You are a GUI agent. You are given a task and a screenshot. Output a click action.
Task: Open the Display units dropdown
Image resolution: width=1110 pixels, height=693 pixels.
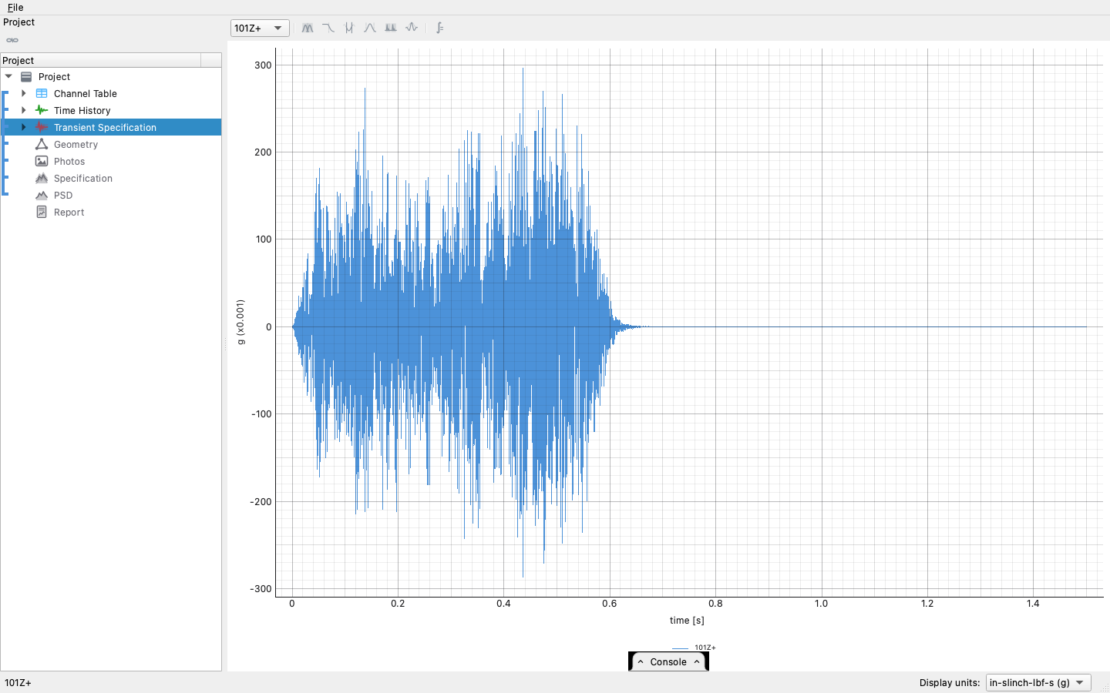click(x=1038, y=682)
